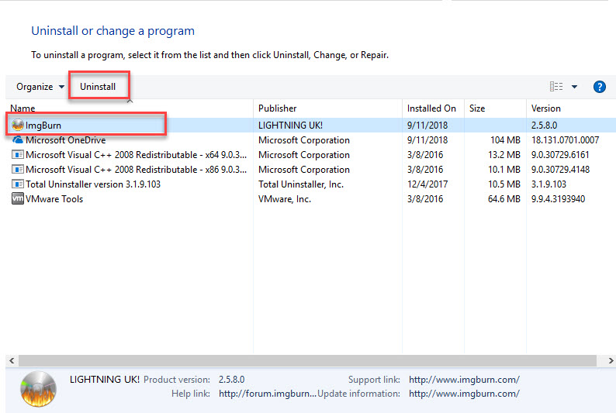Click the Total Uninstaller, Inc. publisher cell

(301, 184)
